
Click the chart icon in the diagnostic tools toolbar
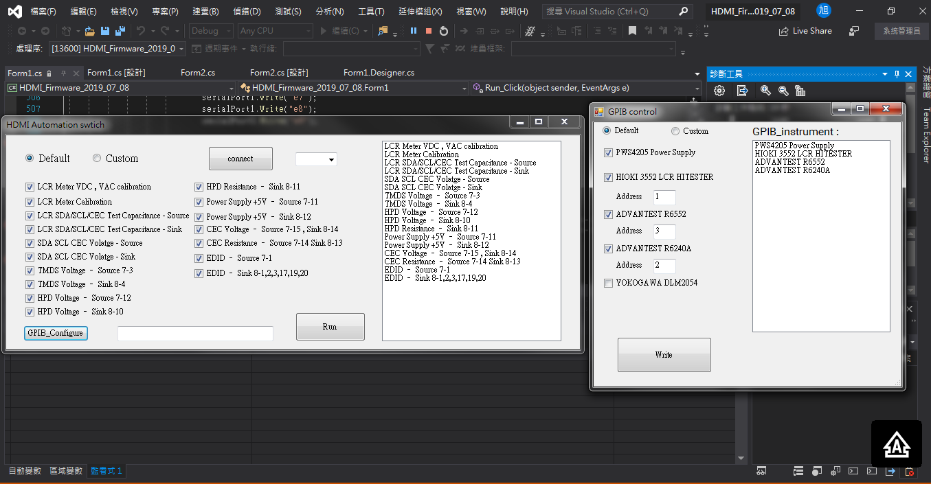tap(800, 91)
